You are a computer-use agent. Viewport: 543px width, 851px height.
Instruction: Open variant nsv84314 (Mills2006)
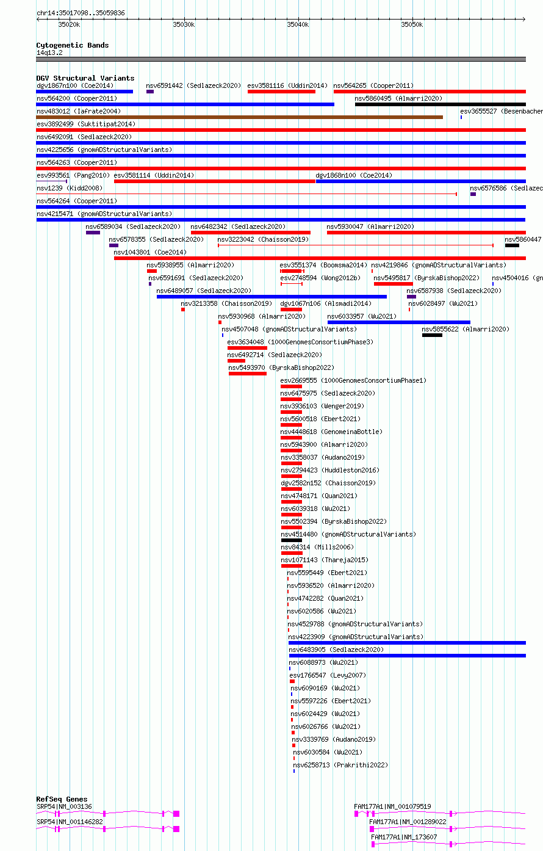[x=292, y=553]
